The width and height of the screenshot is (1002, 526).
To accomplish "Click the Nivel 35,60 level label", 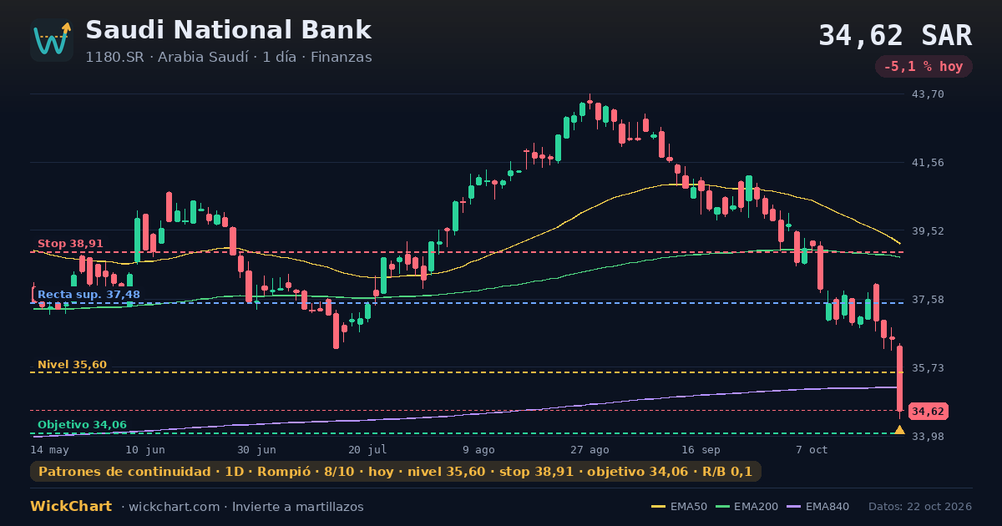I will 72,365.
